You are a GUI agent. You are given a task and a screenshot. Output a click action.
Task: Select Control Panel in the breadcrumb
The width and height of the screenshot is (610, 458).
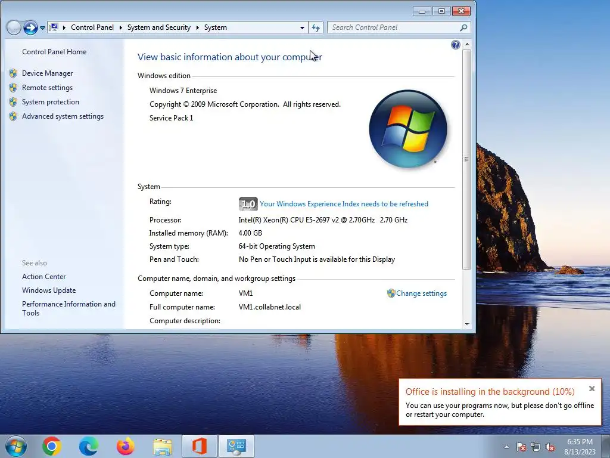(x=92, y=27)
